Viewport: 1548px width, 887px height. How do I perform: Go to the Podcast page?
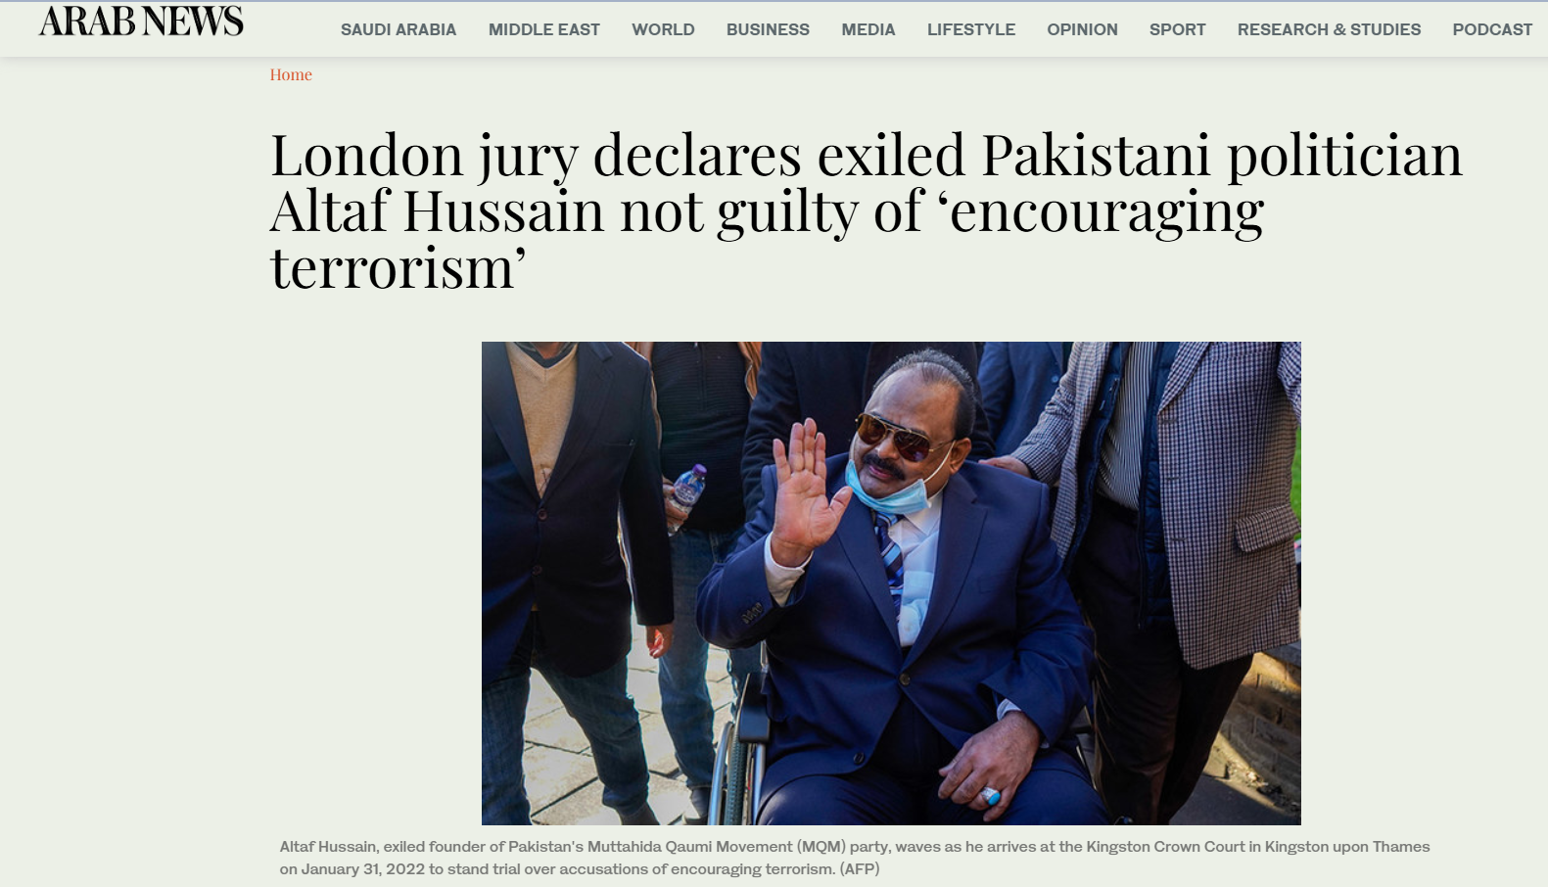click(1492, 29)
